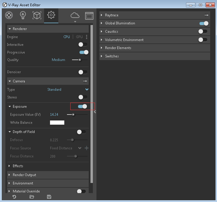
Task: Turn on the Denoiser switch
Action: (x=83, y=72)
